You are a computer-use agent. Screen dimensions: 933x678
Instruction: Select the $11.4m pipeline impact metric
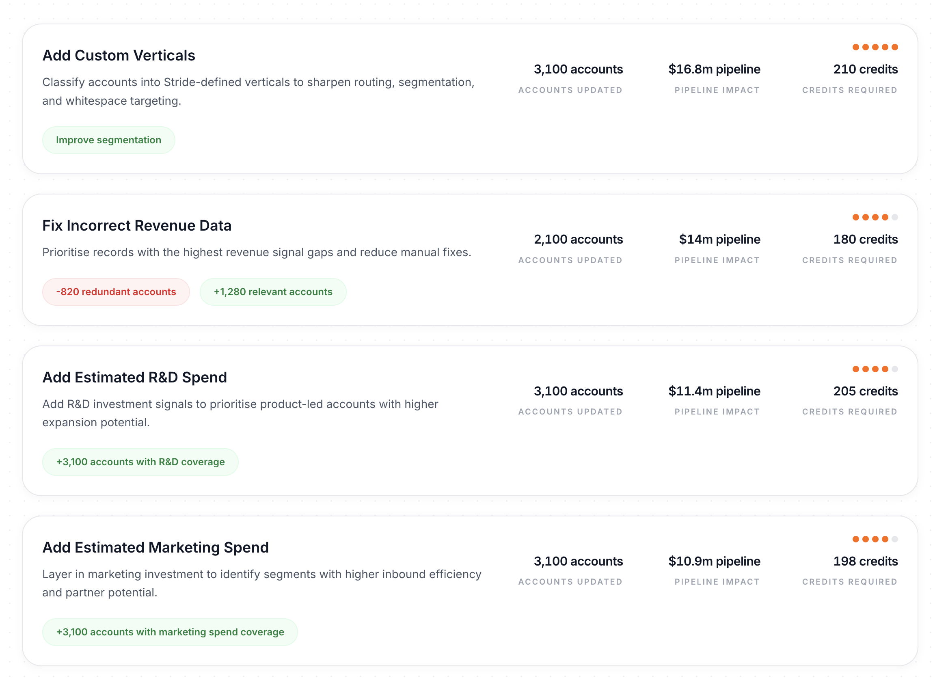click(x=715, y=391)
